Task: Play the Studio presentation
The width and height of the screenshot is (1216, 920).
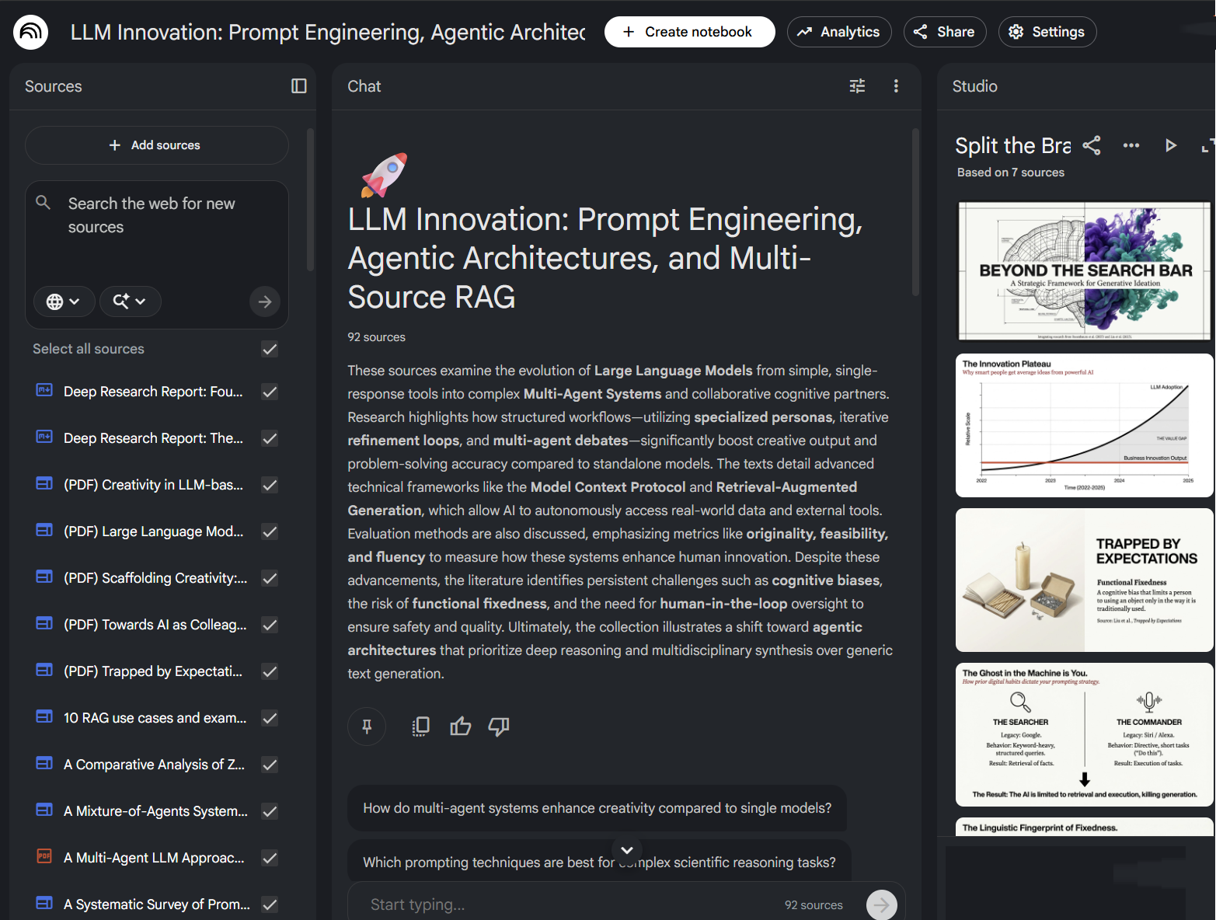Action: [1170, 145]
